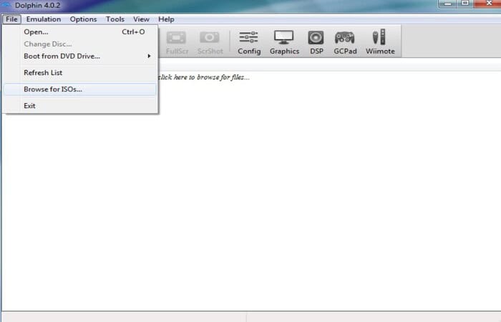
Task: Open the Tools menu
Action: 115,19
